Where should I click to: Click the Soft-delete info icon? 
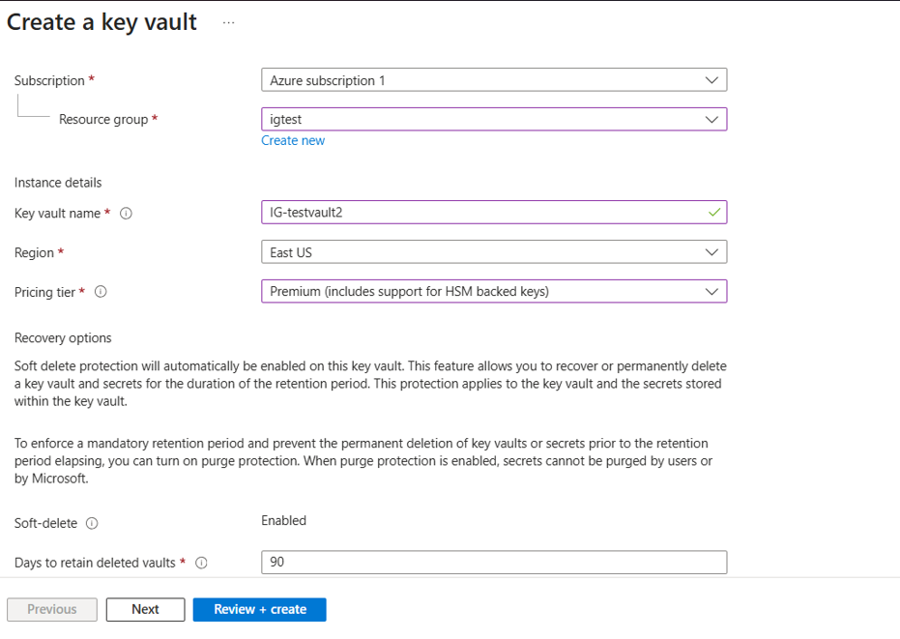pyautogui.click(x=92, y=523)
